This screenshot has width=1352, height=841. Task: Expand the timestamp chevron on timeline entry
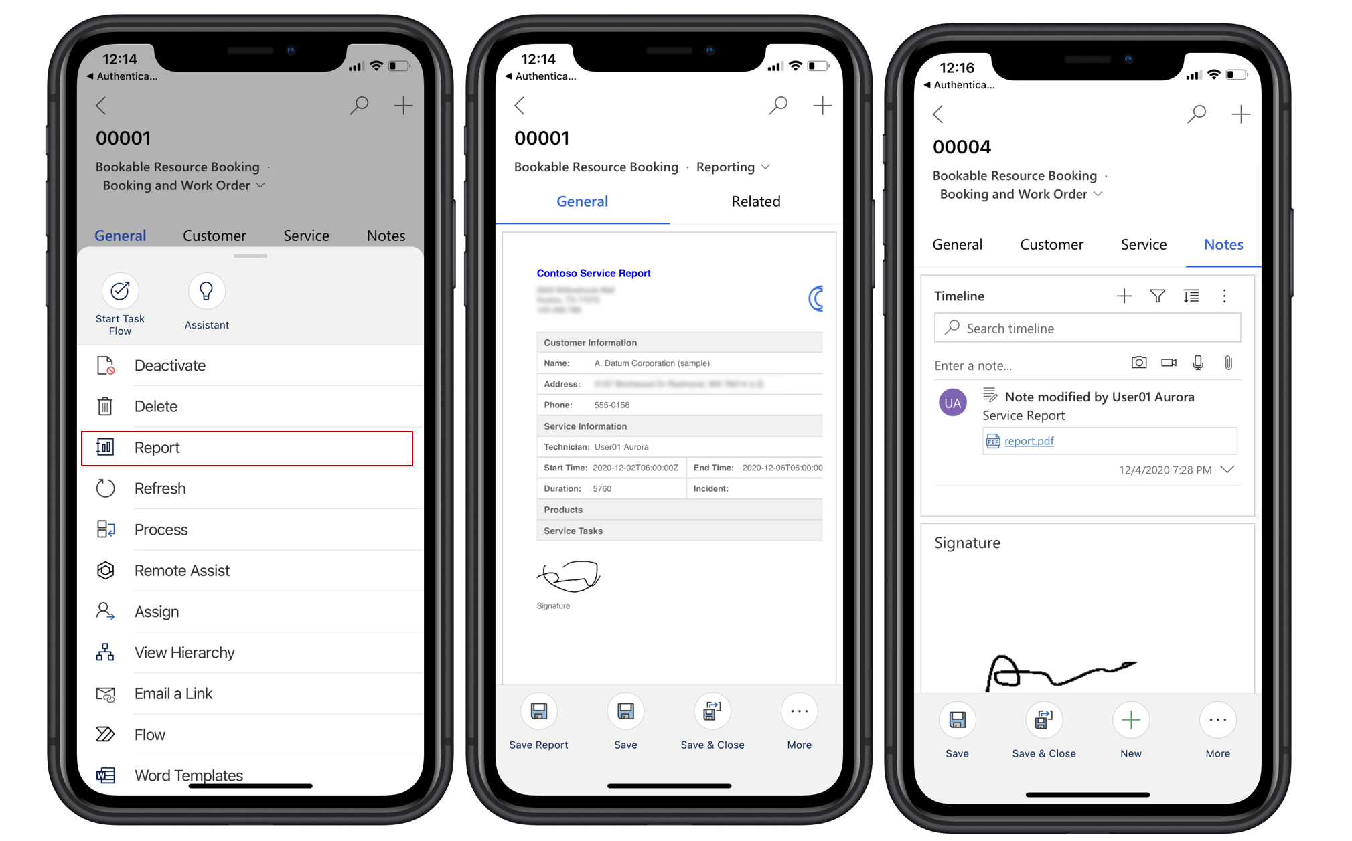point(1231,472)
